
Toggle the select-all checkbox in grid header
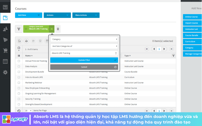click(x=19, y=48)
